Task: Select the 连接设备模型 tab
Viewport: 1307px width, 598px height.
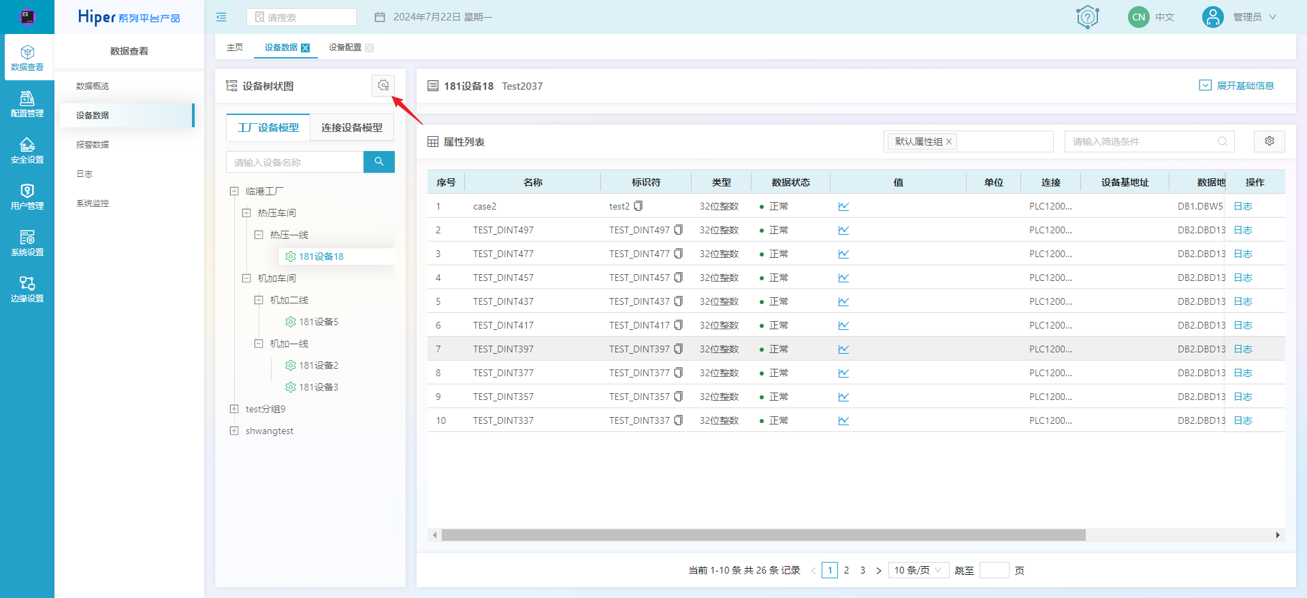Action: (x=352, y=127)
